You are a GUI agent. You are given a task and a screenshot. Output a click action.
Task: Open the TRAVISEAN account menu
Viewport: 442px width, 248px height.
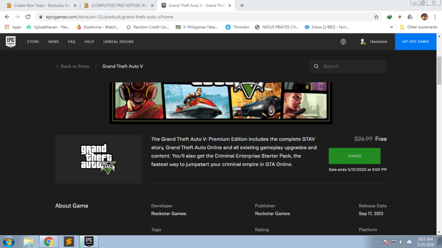pyautogui.click(x=373, y=41)
